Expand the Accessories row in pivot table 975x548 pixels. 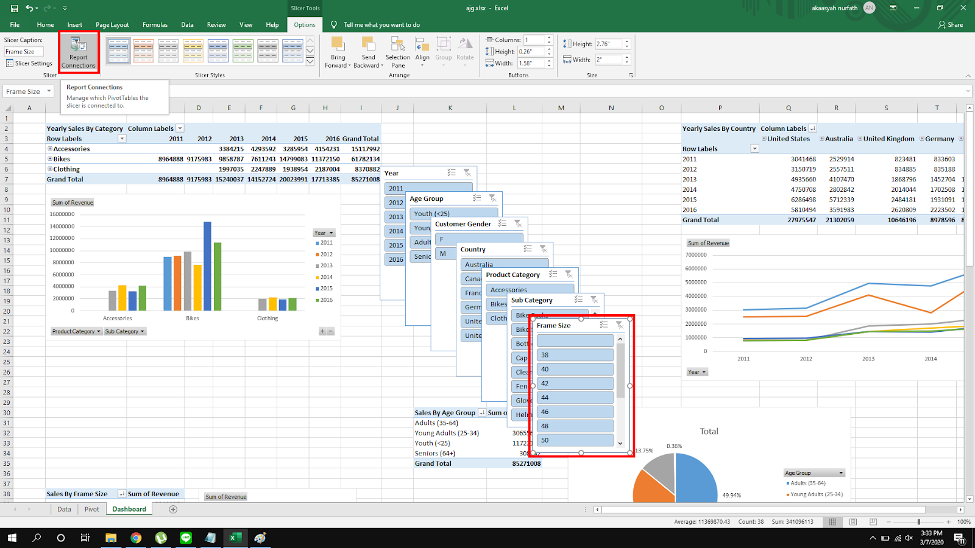point(50,149)
